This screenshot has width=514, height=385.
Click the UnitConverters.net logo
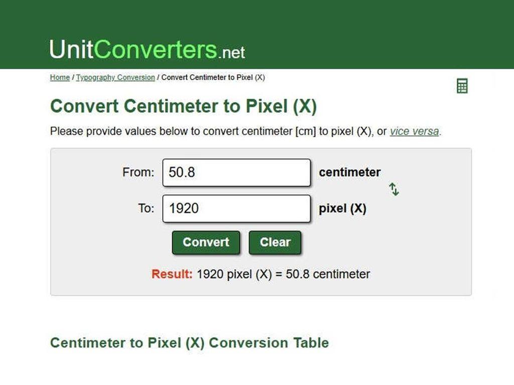(147, 50)
